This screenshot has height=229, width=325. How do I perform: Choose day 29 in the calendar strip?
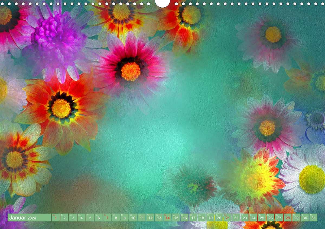tap(296, 217)
